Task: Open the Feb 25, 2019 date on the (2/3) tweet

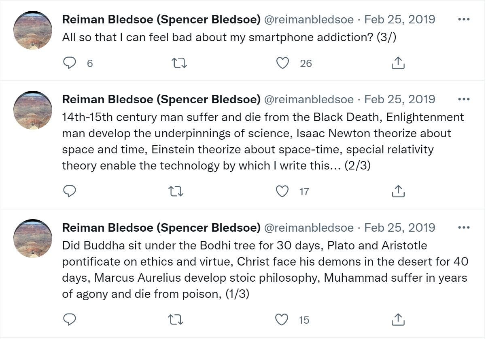Action: tap(400, 99)
